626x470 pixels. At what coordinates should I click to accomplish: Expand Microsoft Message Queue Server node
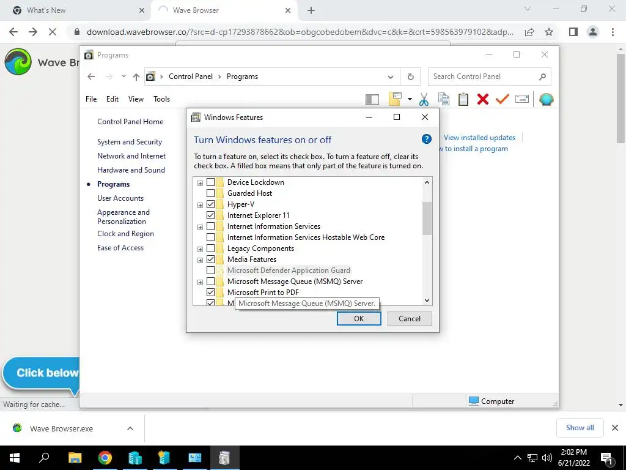tap(200, 282)
